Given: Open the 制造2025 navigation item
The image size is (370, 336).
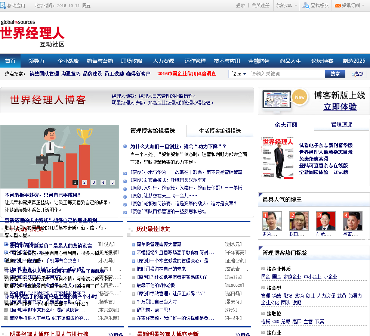Looking at the screenshot, I should tap(354, 61).
